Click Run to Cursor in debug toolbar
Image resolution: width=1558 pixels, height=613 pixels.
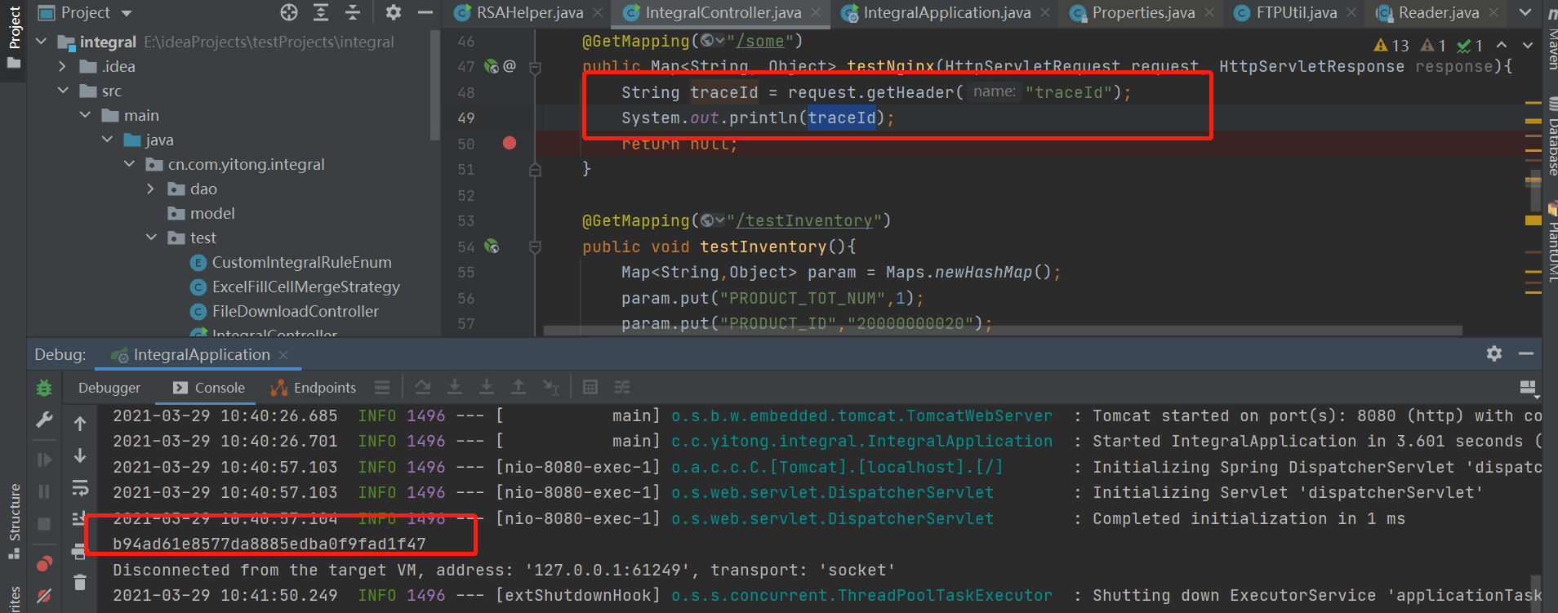(x=551, y=388)
